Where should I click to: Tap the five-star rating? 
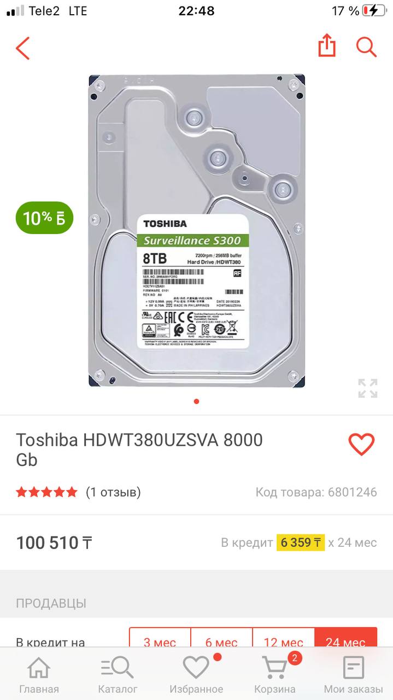coord(47,492)
